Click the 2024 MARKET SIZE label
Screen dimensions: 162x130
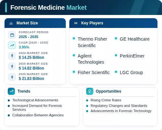pos(33,53)
